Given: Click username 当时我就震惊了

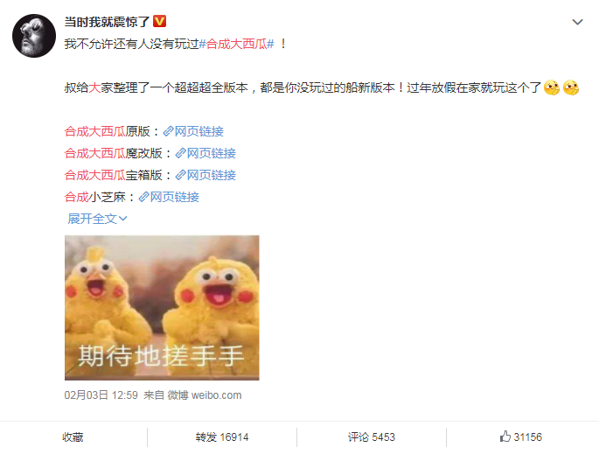Looking at the screenshot, I should point(107,22).
